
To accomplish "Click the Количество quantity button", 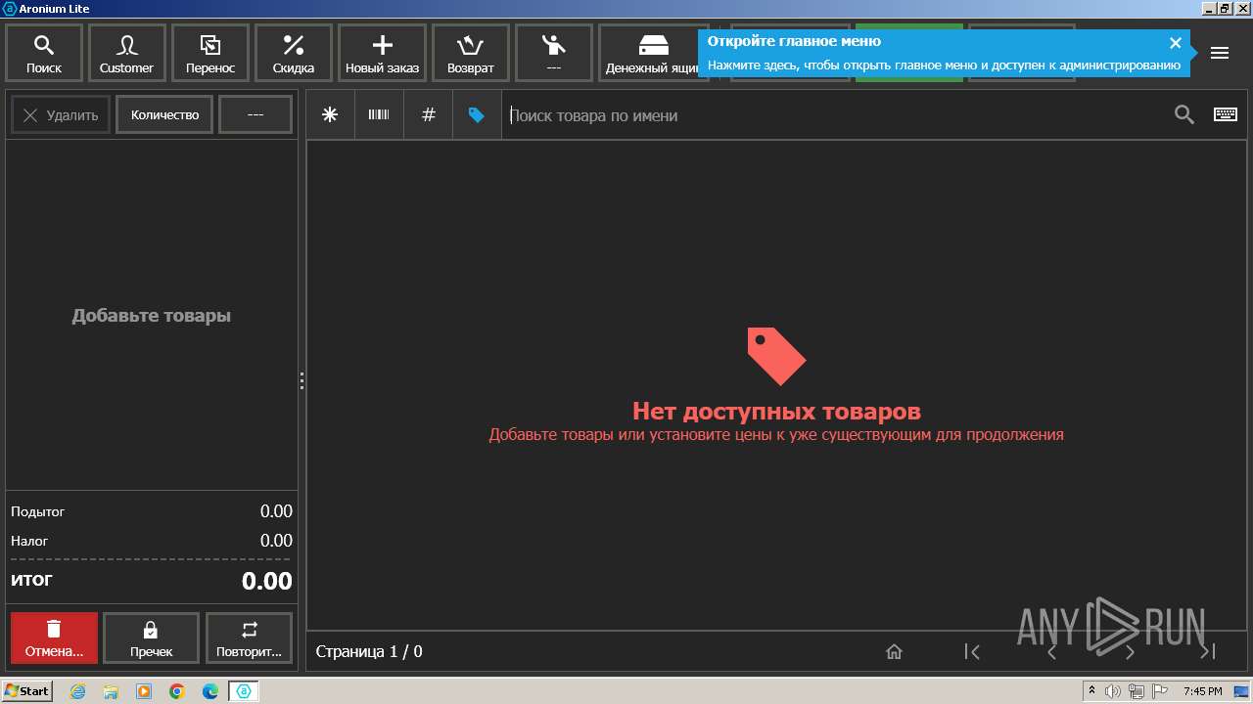I will point(164,114).
